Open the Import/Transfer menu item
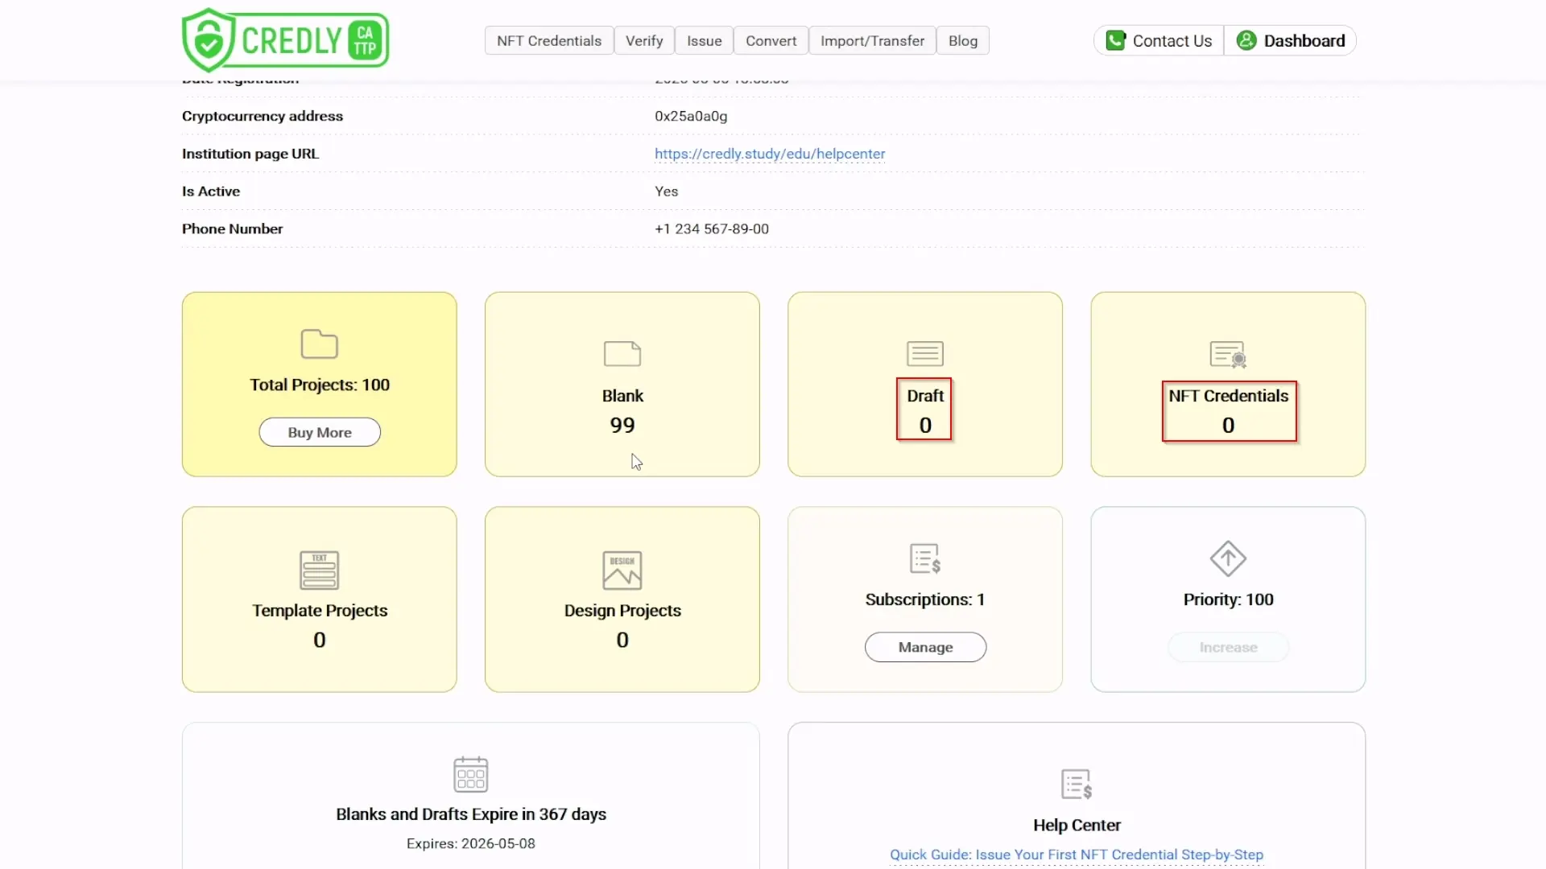 tap(872, 40)
